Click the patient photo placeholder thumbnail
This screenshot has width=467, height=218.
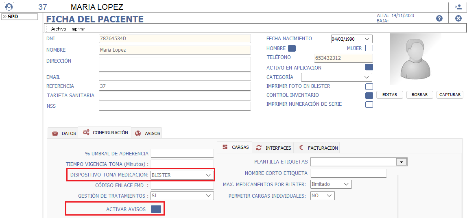point(415,60)
